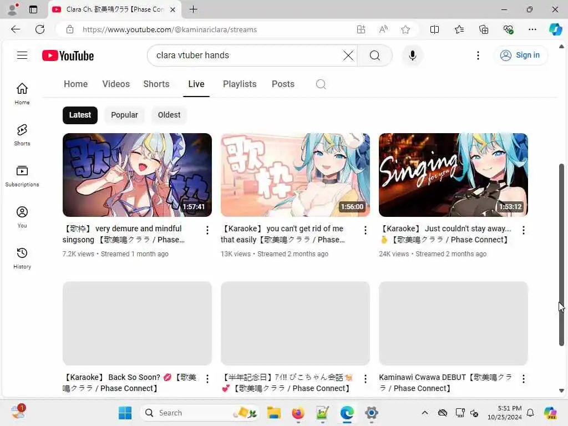568x426 pixels.
Task: Go to Home in sidebar
Action: (22, 93)
